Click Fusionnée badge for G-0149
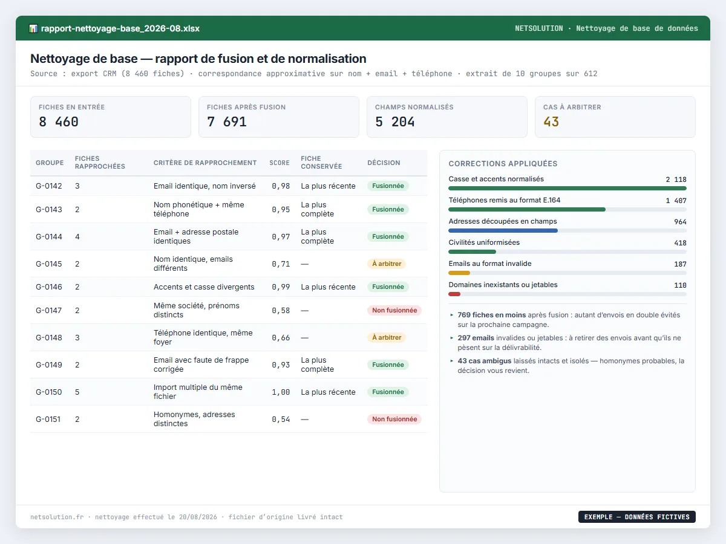726x544 pixels. (388, 364)
